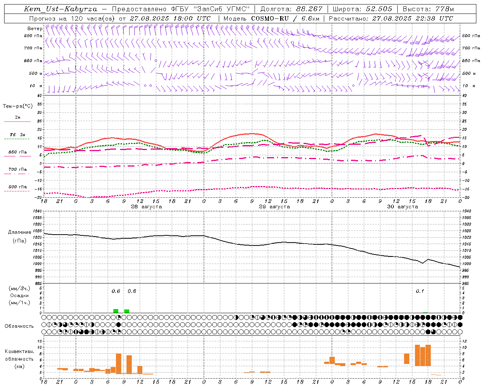
Task: Click the (мм/3ч.) precipitation unit label
Action: pos(19,288)
